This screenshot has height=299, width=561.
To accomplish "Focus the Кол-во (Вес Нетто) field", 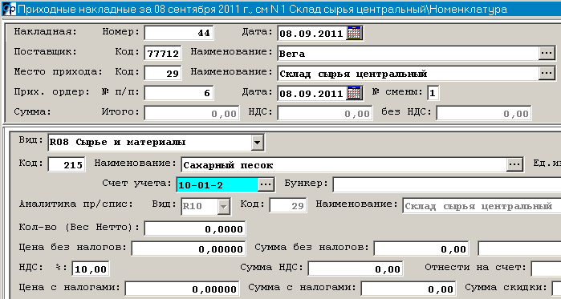I will (195, 228).
